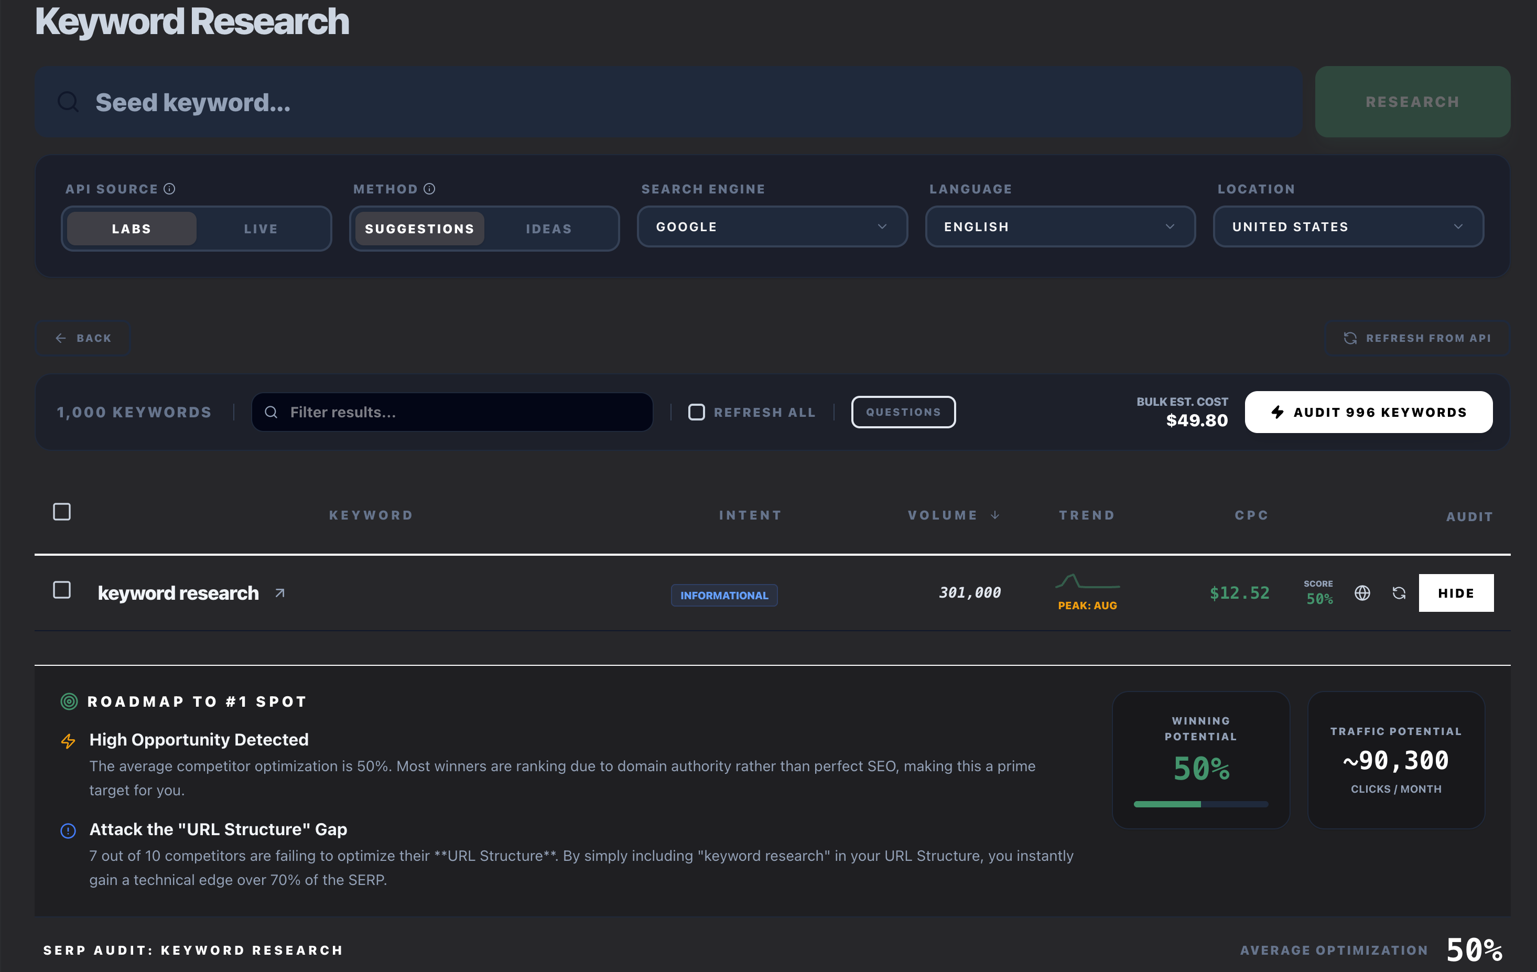
Task: Click the Keyword Research page title
Action: tap(192, 21)
